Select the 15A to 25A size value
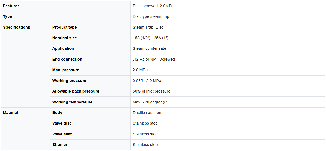 [x=151, y=38]
